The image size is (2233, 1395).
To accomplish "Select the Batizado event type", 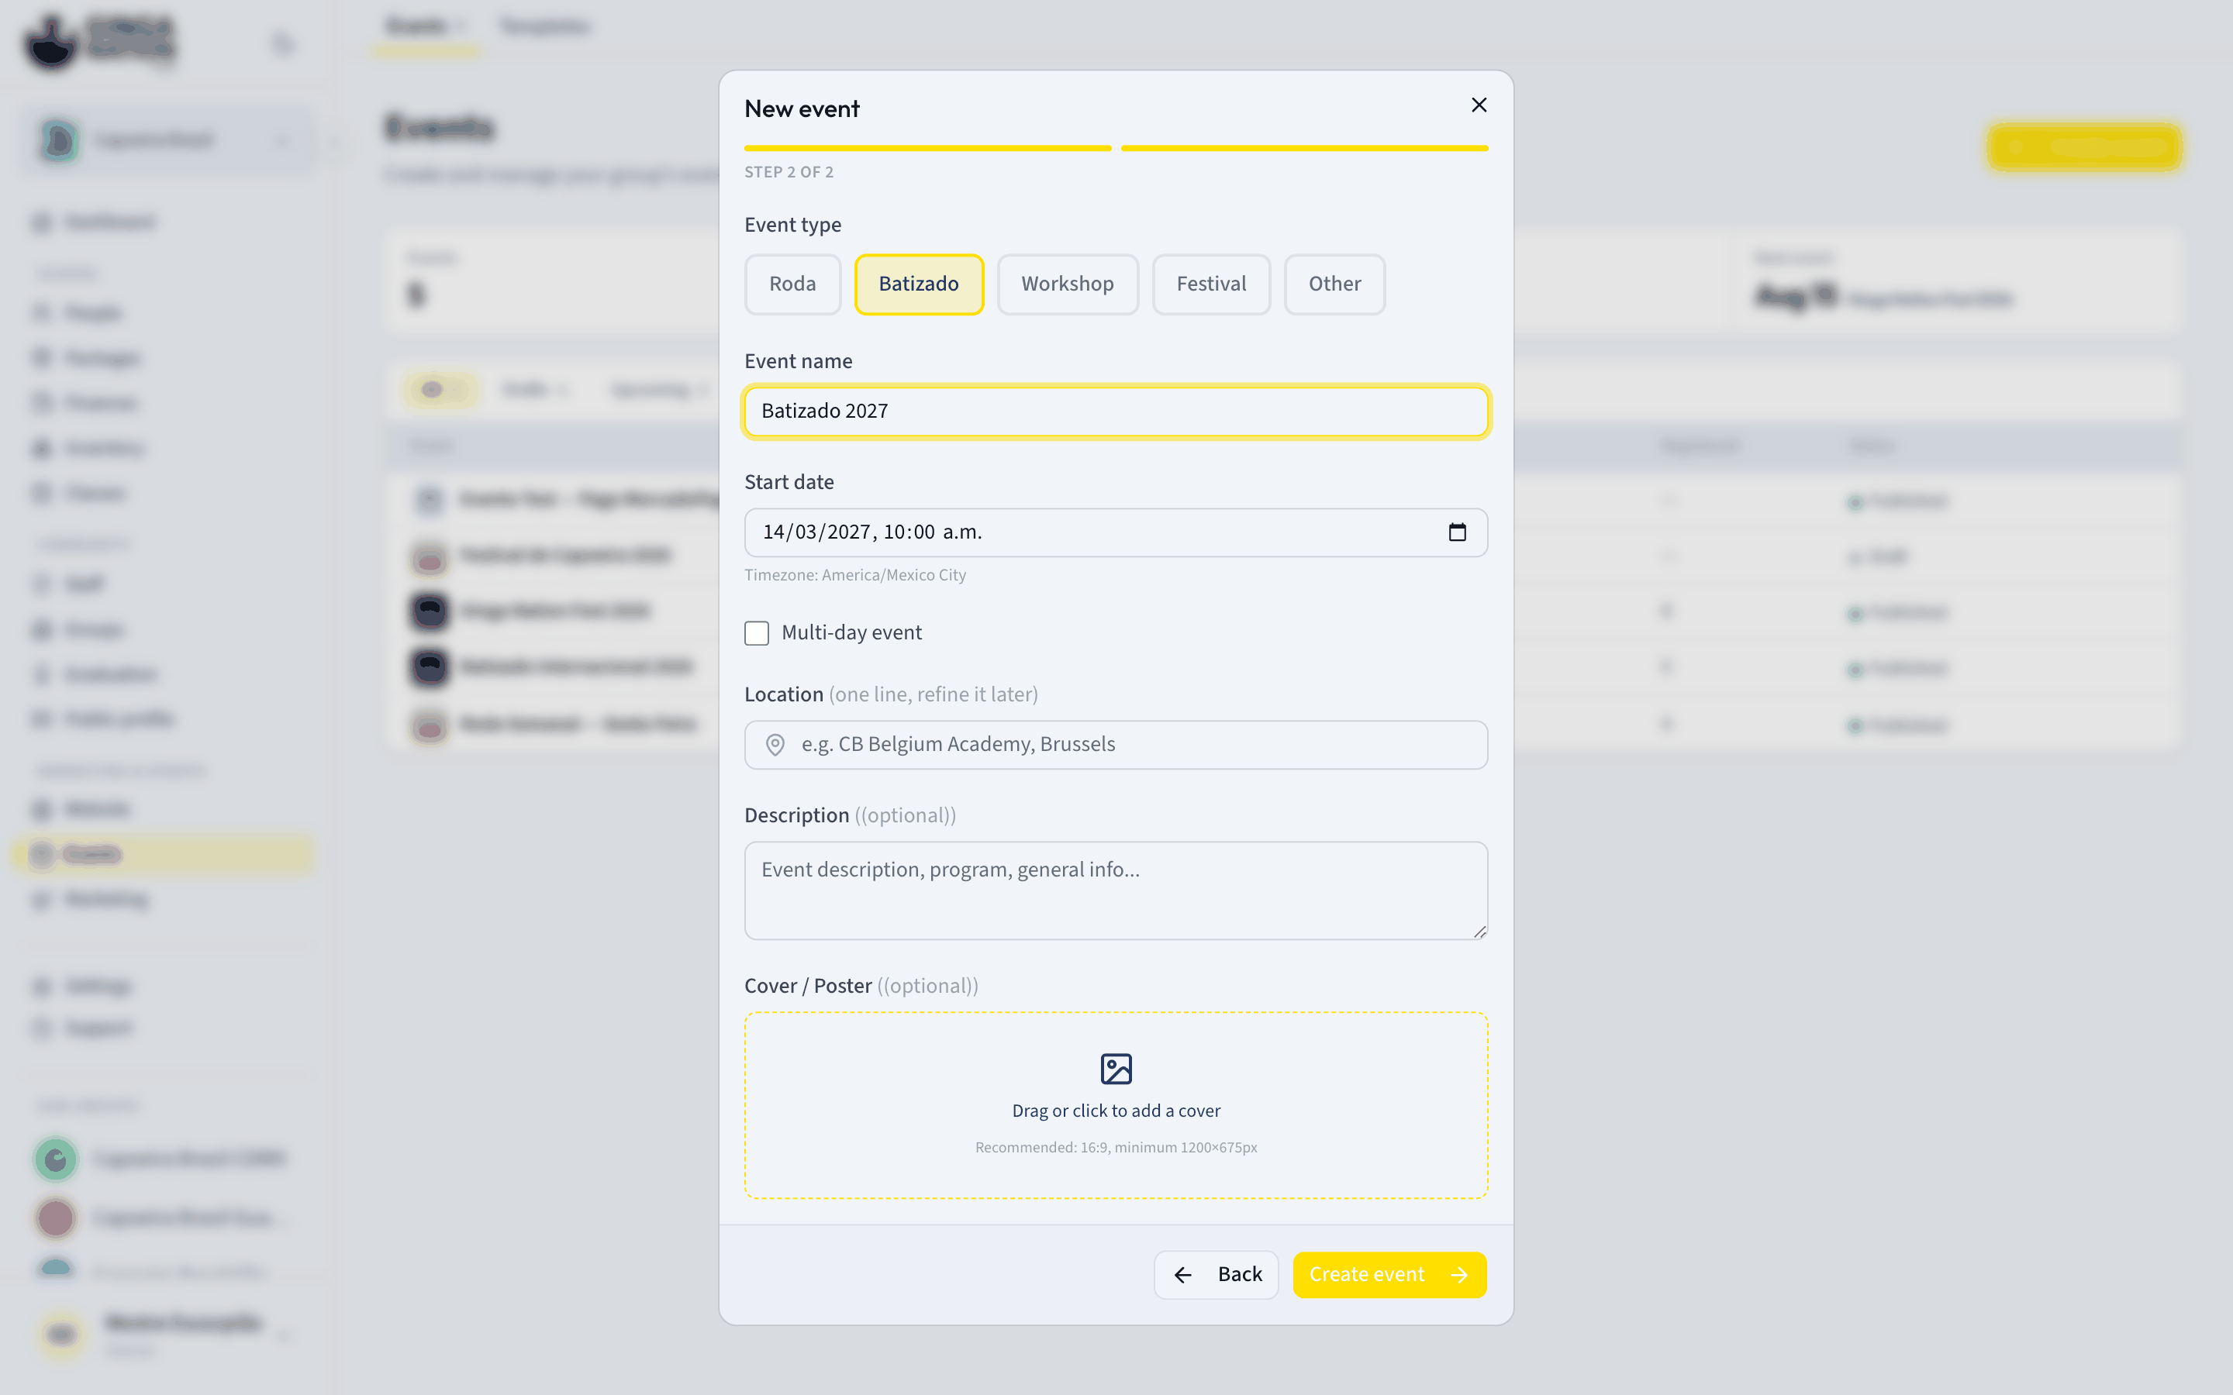I will point(918,284).
